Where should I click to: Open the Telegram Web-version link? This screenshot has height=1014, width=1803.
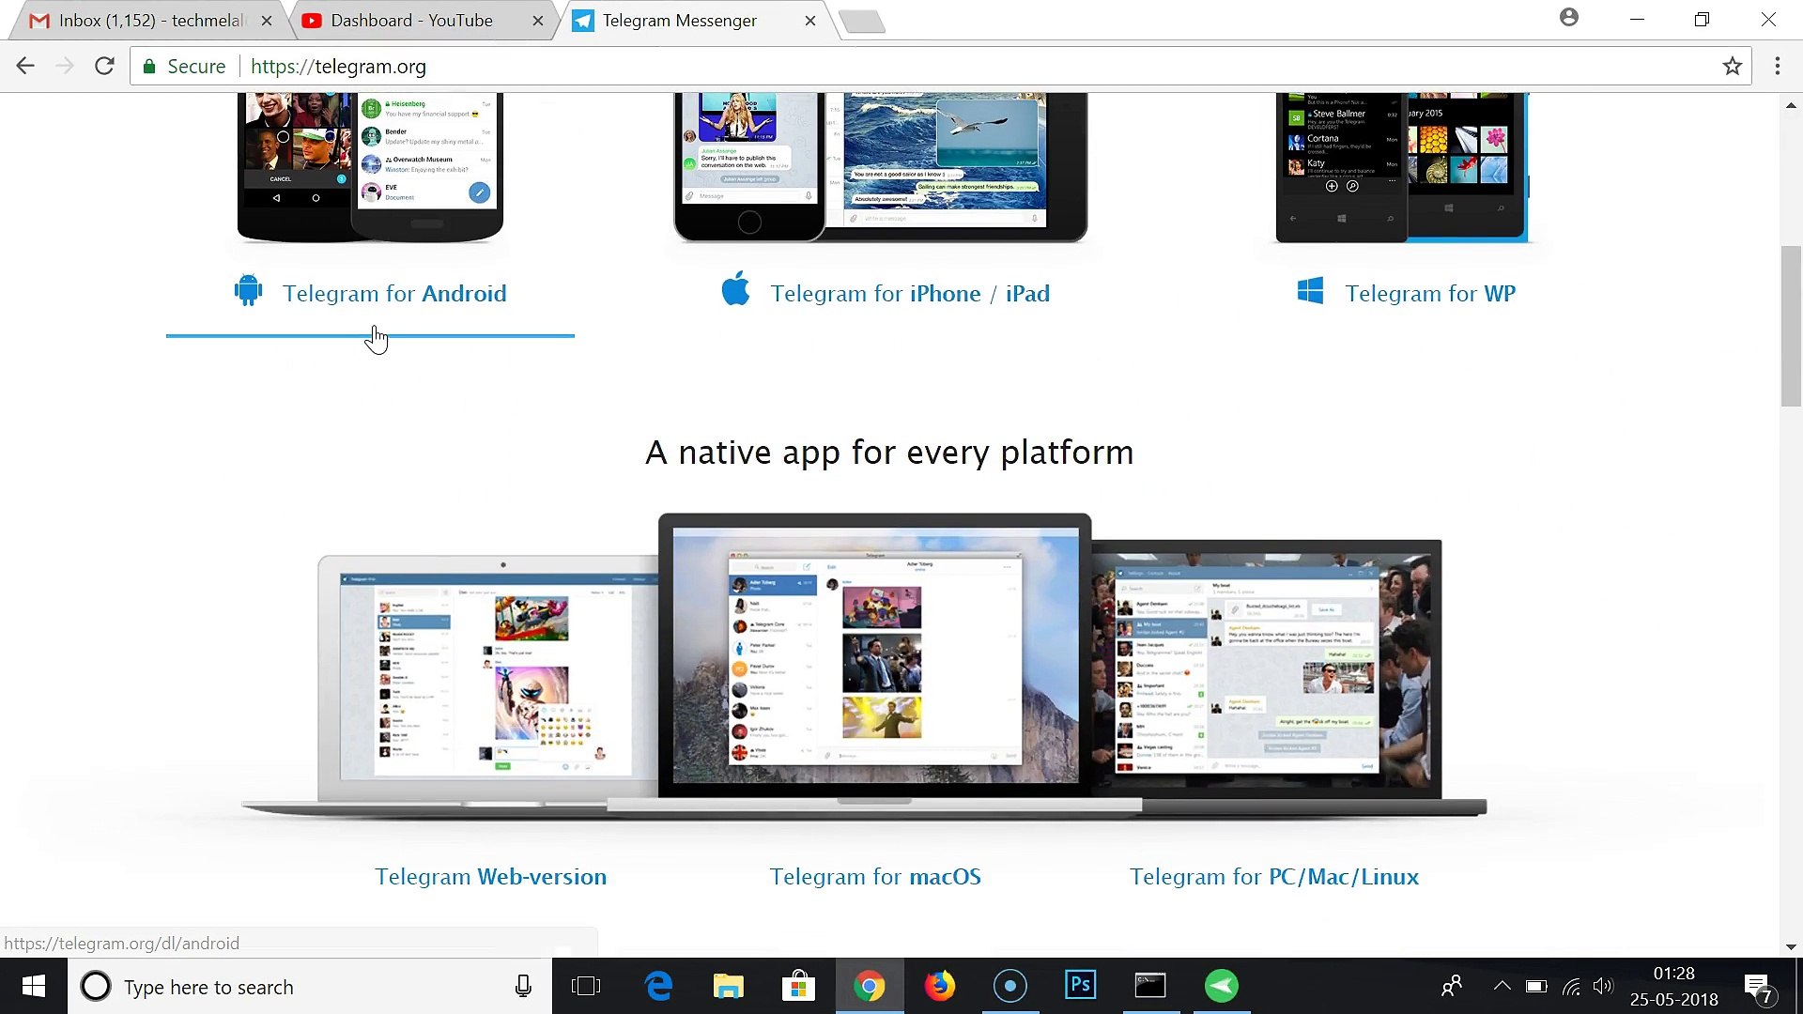491,876
